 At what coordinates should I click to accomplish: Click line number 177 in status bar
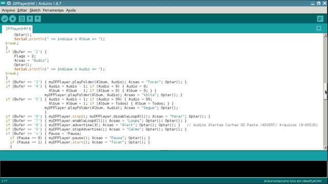[x=5, y=181]
